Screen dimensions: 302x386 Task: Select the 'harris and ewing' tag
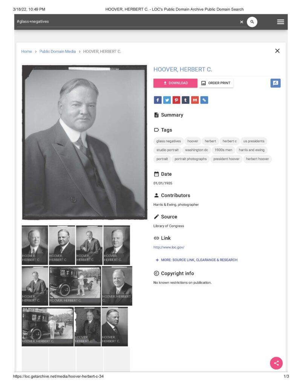click(251, 150)
